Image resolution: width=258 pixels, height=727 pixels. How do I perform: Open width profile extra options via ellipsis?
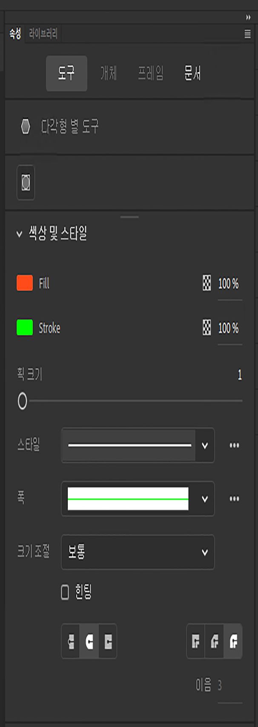coord(234,499)
